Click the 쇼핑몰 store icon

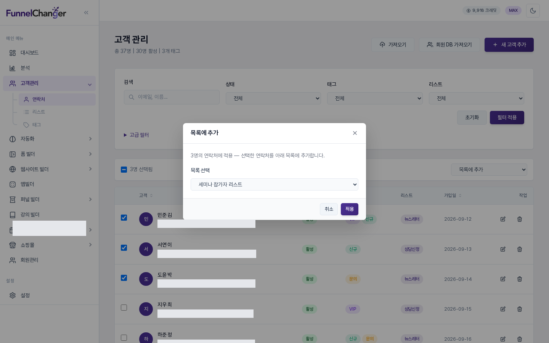tap(13, 245)
